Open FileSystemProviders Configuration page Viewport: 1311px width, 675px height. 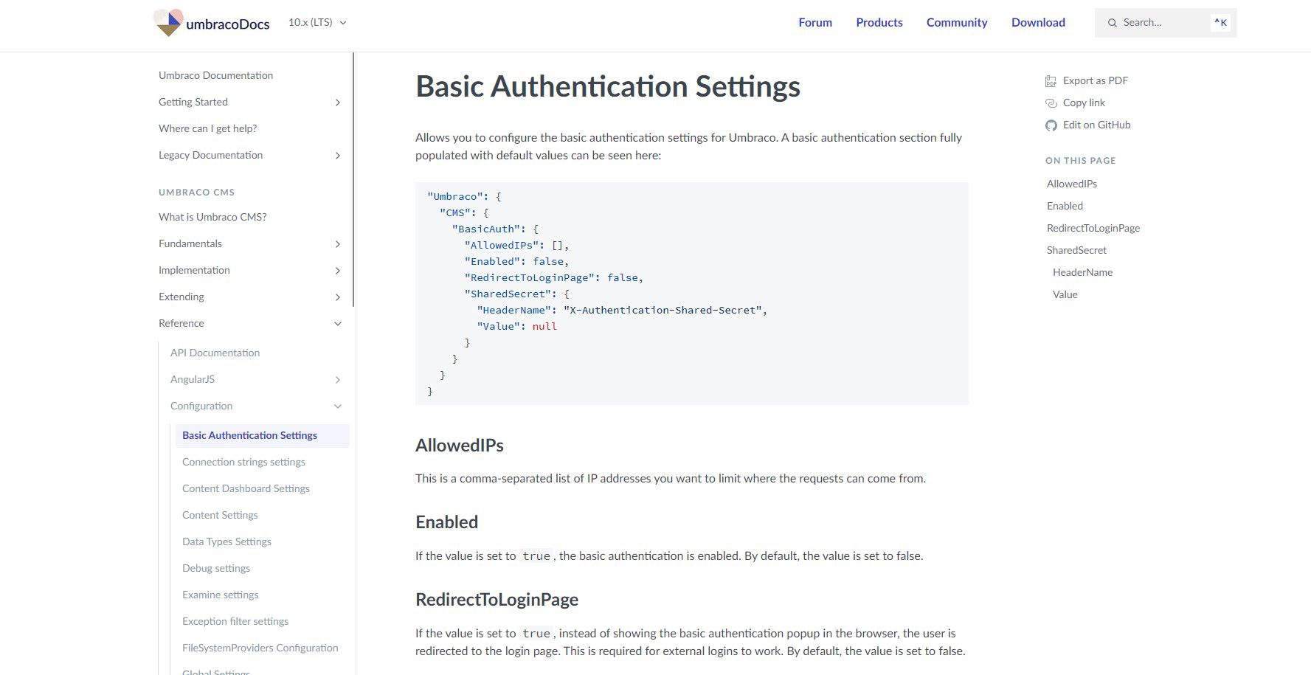pos(260,648)
